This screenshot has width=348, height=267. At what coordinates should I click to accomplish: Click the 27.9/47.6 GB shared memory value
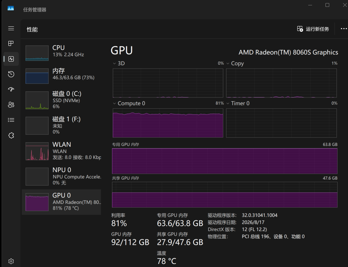[x=180, y=243]
